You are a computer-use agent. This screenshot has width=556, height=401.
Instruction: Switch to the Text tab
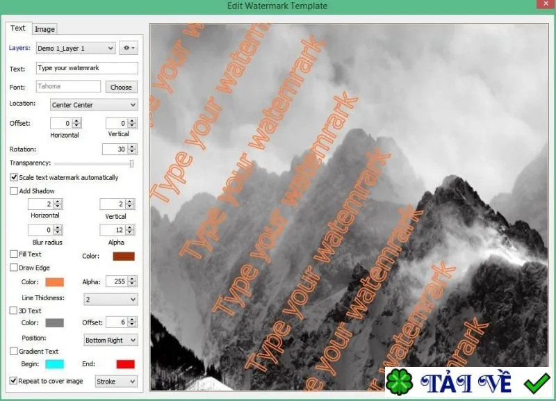tap(18, 28)
